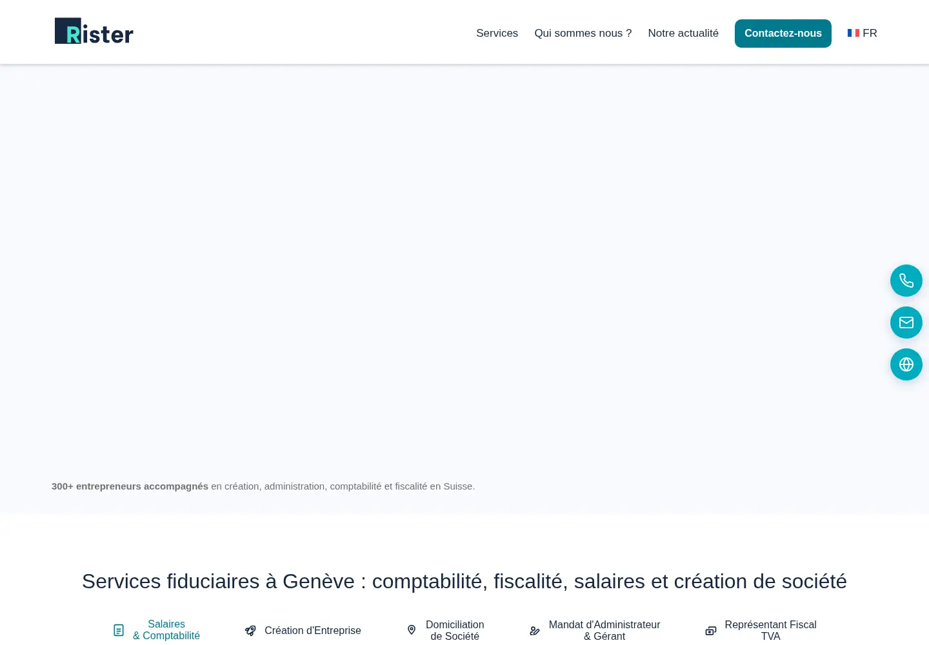Click the Contactez-nous button
Image resolution: width=929 pixels, height=645 pixels.
pos(783,34)
